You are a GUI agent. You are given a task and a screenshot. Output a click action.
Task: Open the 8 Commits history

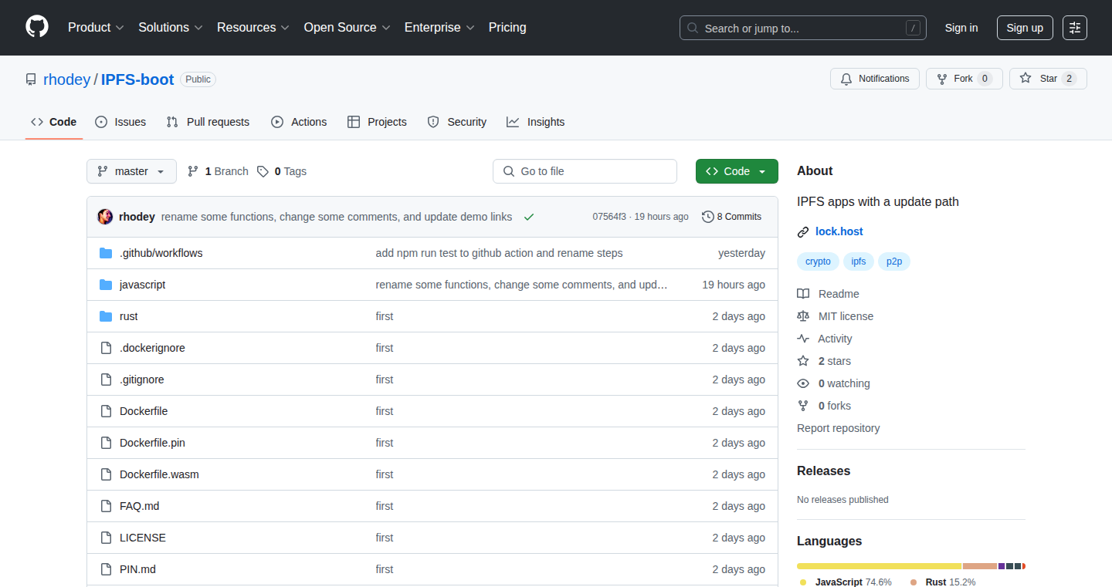click(731, 217)
